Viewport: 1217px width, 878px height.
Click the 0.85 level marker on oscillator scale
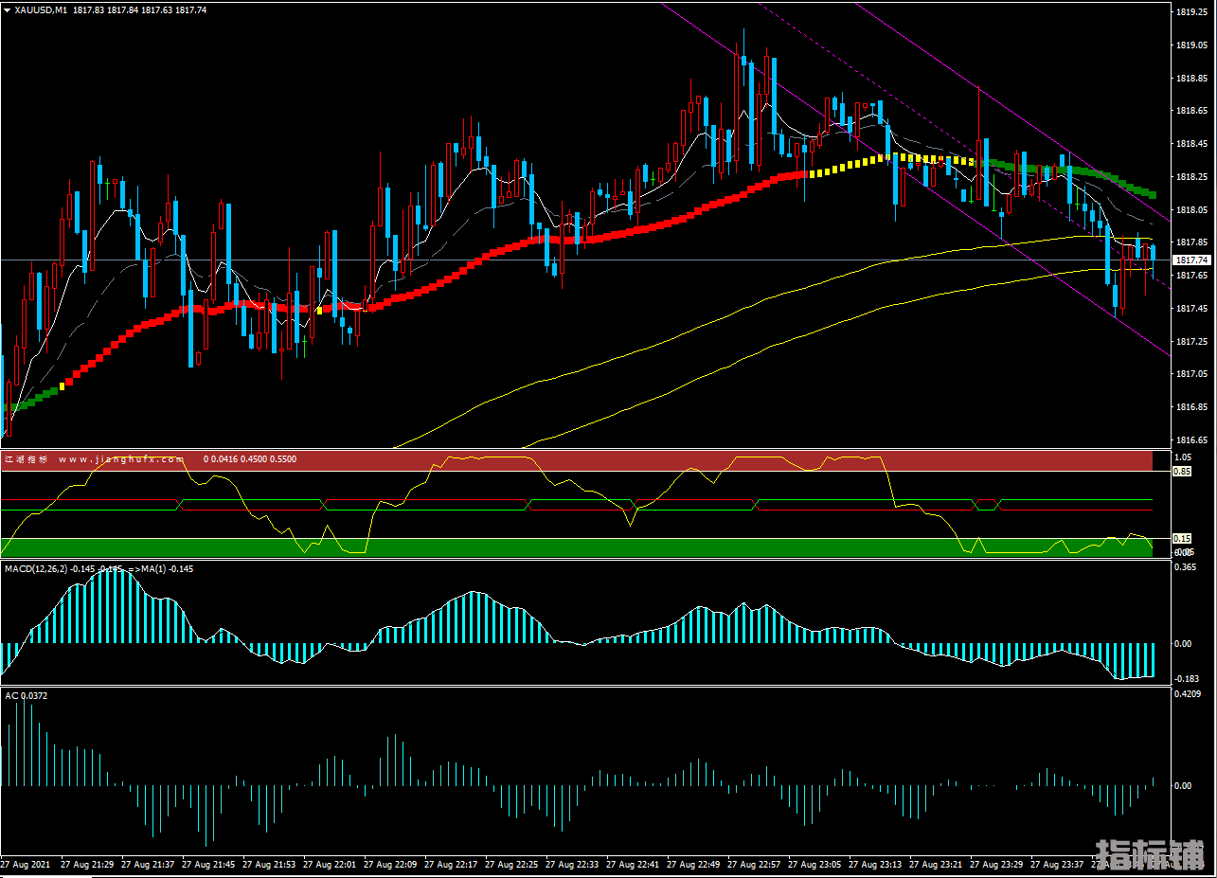tap(1182, 471)
